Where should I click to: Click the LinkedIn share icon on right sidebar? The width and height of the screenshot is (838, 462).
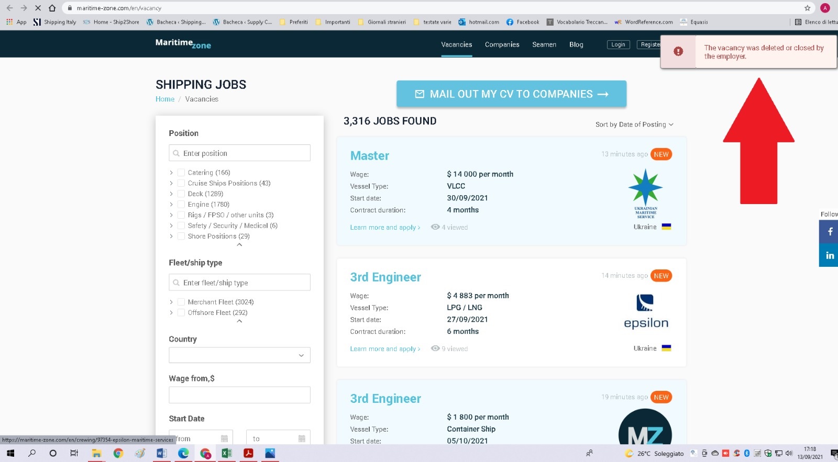(x=830, y=255)
